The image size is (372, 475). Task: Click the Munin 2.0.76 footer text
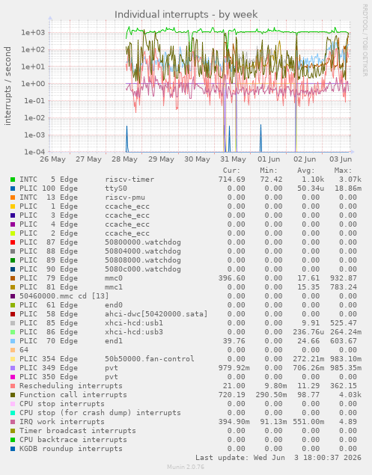tap(186, 467)
